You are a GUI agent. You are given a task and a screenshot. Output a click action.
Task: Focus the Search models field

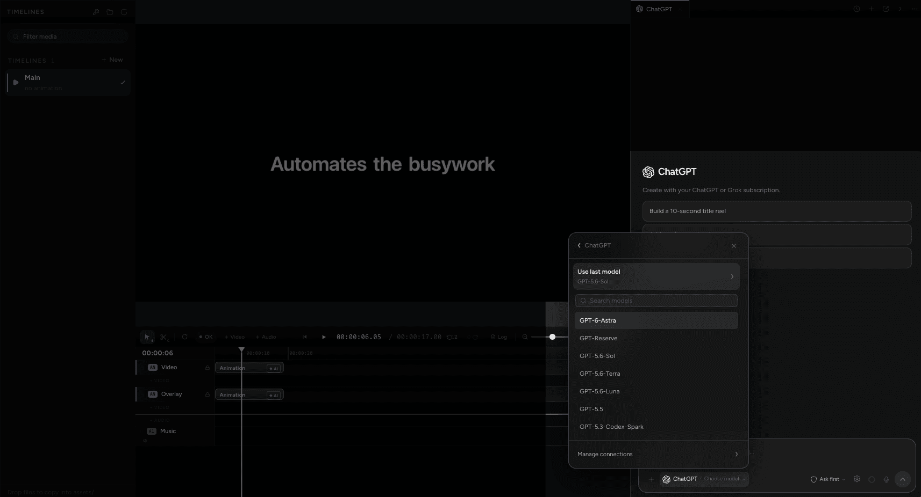click(x=656, y=301)
